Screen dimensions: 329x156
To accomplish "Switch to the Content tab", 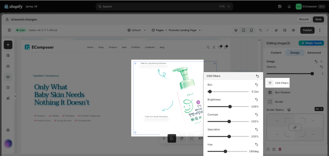I will pos(276,53).
